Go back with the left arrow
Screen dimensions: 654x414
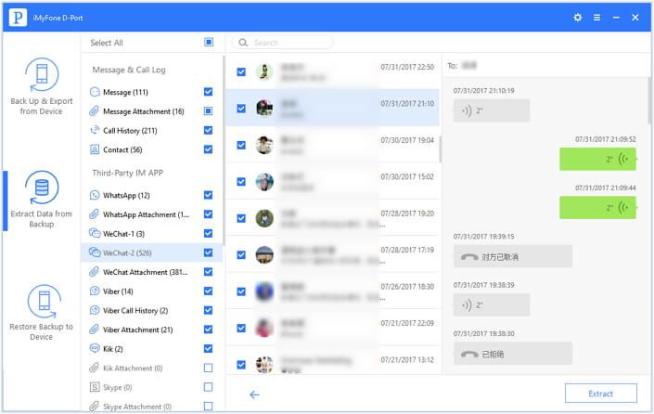point(254,395)
